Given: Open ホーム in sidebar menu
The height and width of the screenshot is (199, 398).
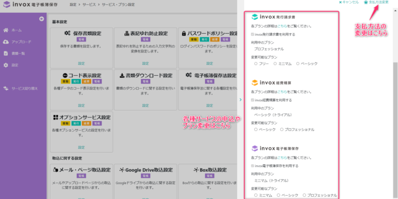Looking at the screenshot, I should click(x=17, y=30).
